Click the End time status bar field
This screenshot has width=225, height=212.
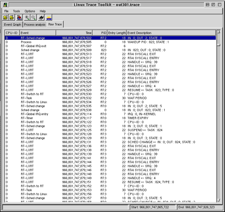pos(200,207)
